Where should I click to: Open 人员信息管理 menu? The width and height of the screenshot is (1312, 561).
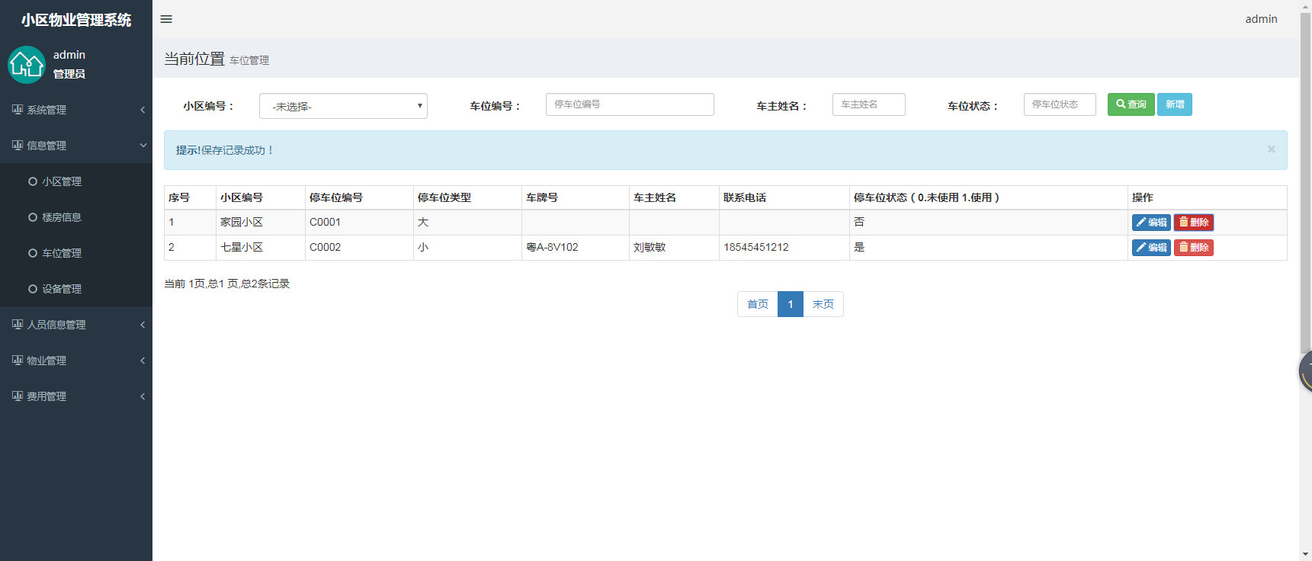(76, 325)
